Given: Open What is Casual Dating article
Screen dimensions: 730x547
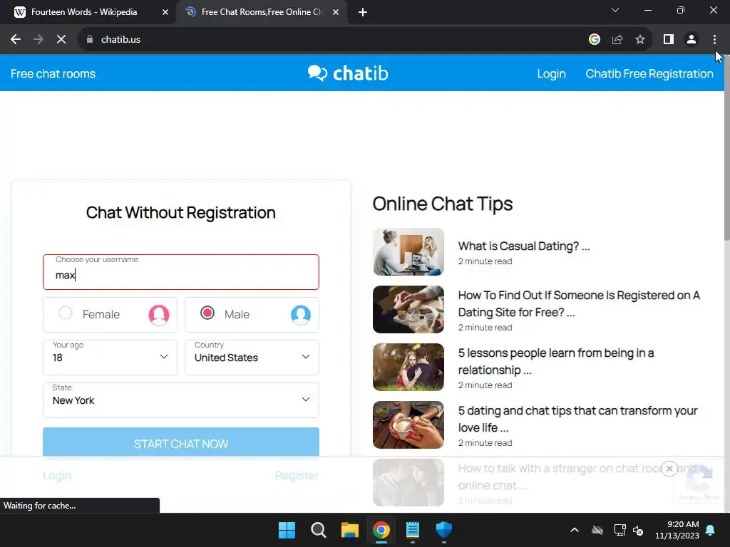Looking at the screenshot, I should 524,246.
